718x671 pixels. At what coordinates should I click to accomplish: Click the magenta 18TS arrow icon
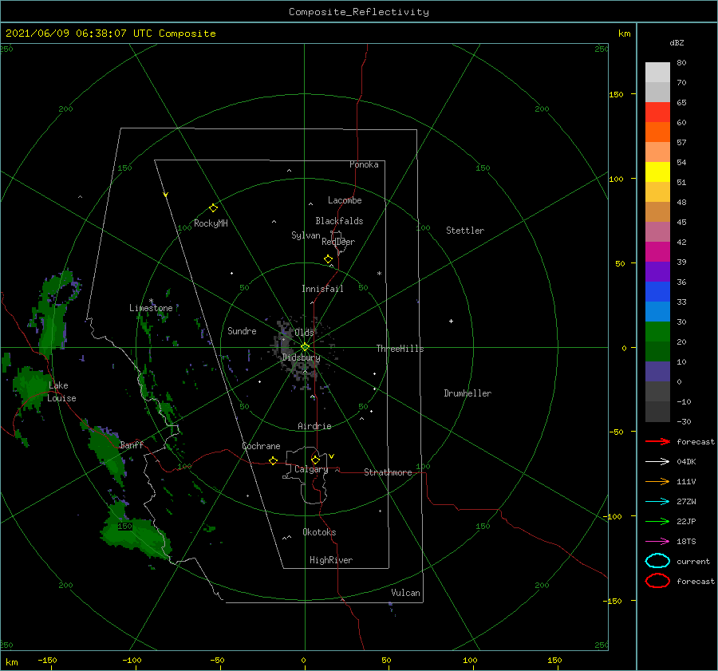(x=657, y=542)
